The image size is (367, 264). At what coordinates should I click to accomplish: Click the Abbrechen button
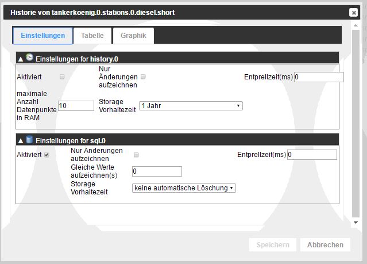(325, 244)
